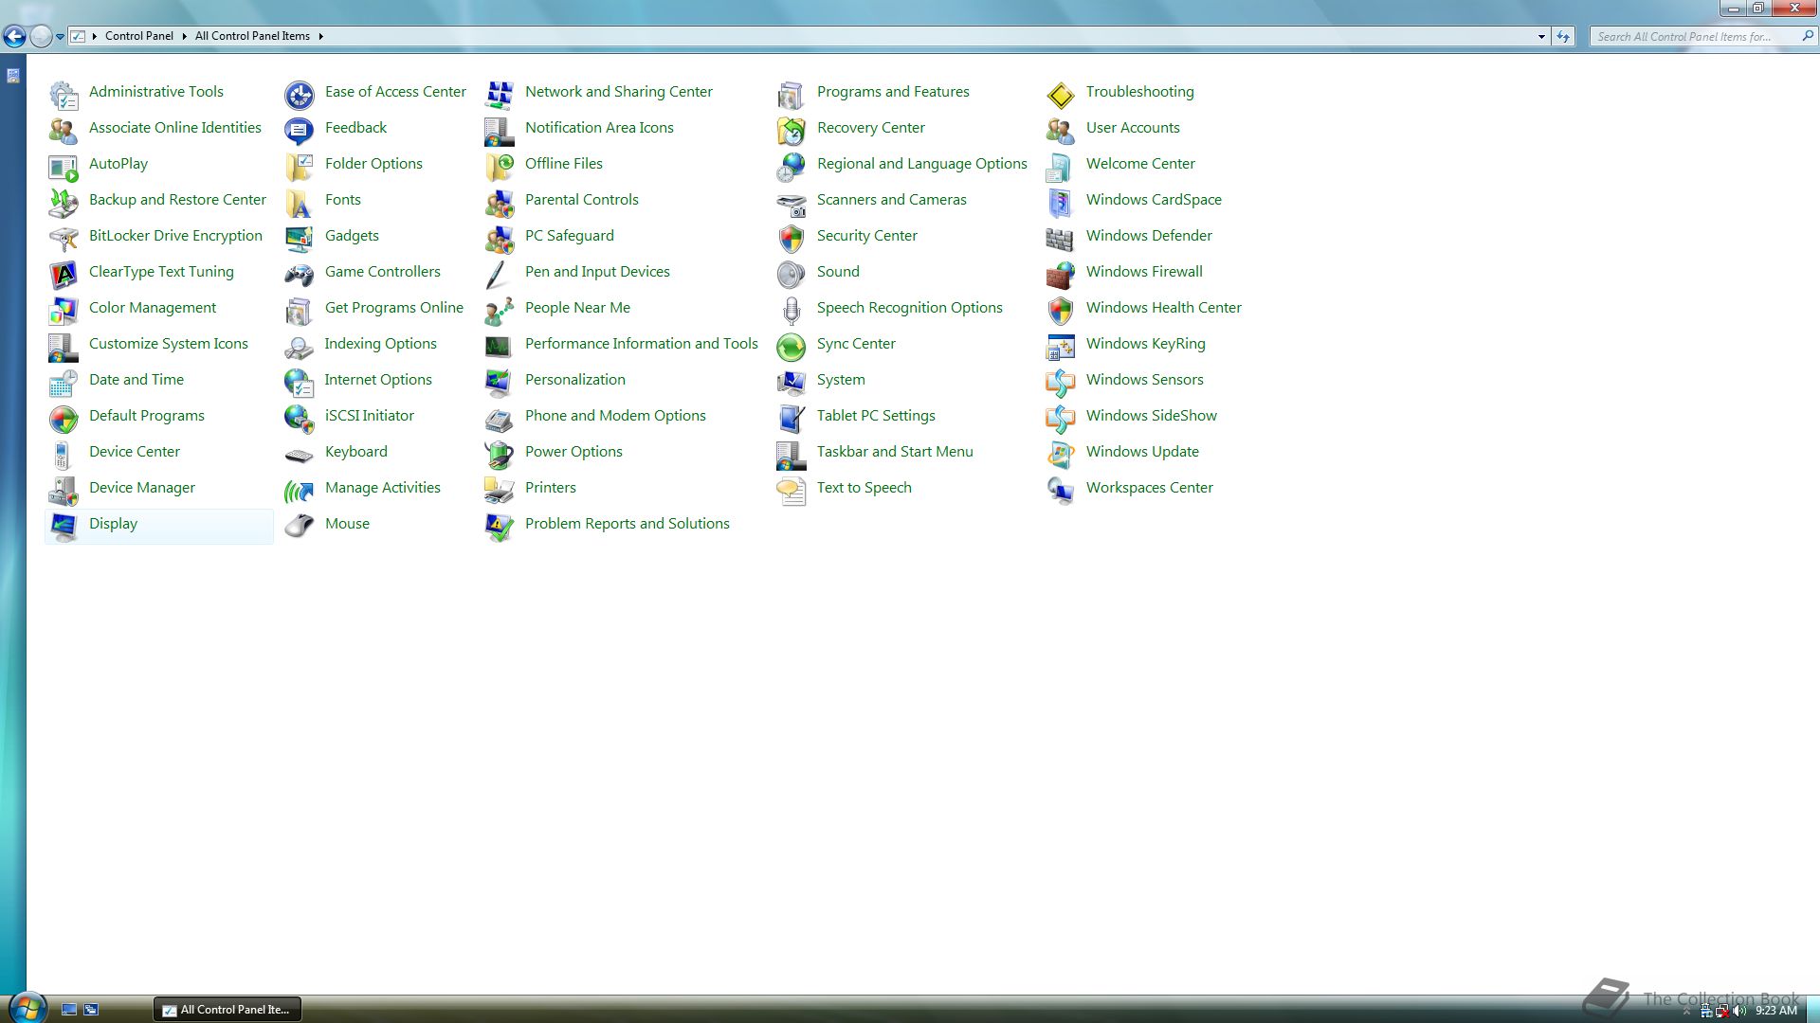
Task: Open the Windows Defender wall icon
Action: point(1061,238)
